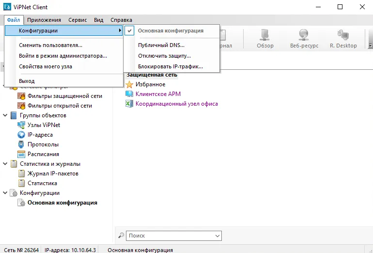
Task: Select Конфигурации submenu entry
Action: [x=64, y=31]
